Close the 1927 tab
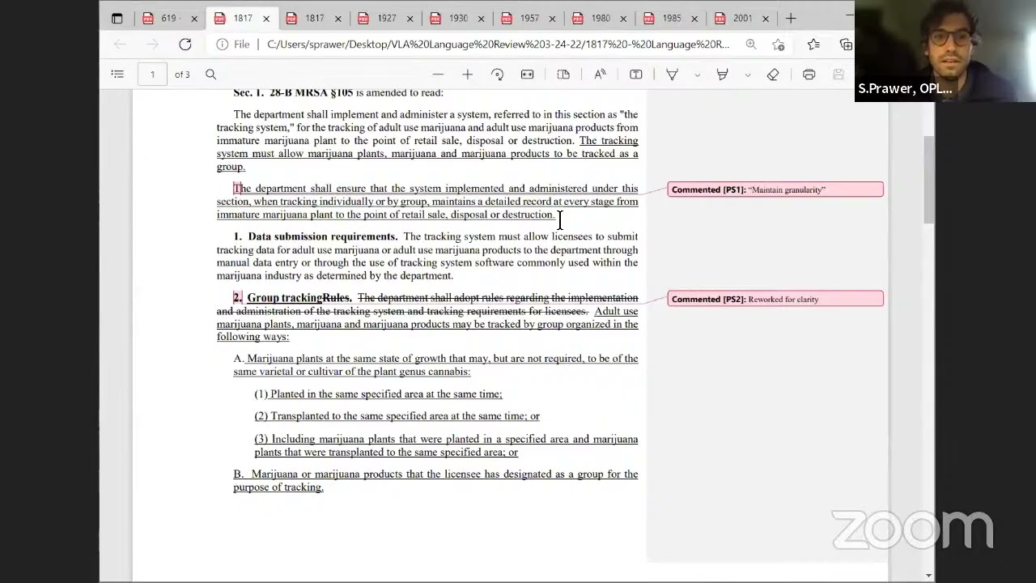The height and width of the screenshot is (583, 1036). 410,19
